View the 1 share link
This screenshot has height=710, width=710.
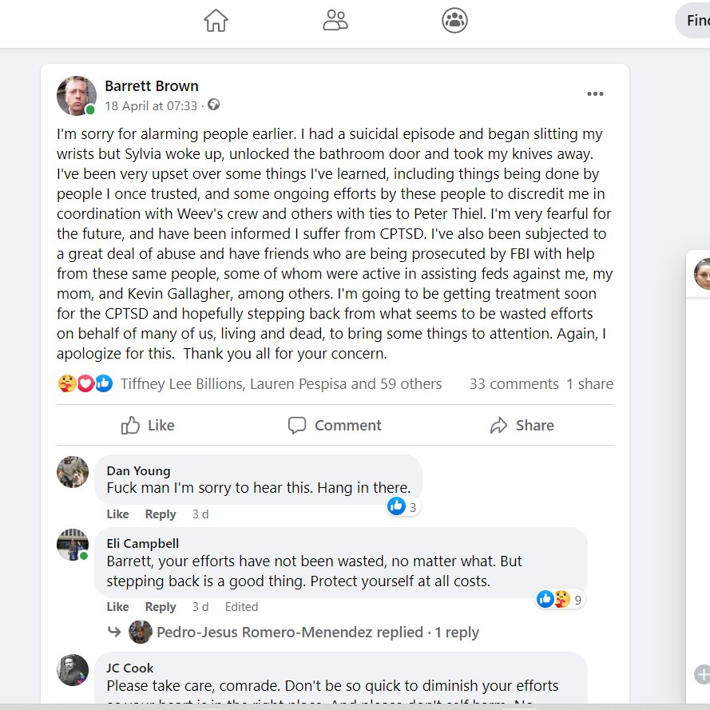click(x=589, y=384)
